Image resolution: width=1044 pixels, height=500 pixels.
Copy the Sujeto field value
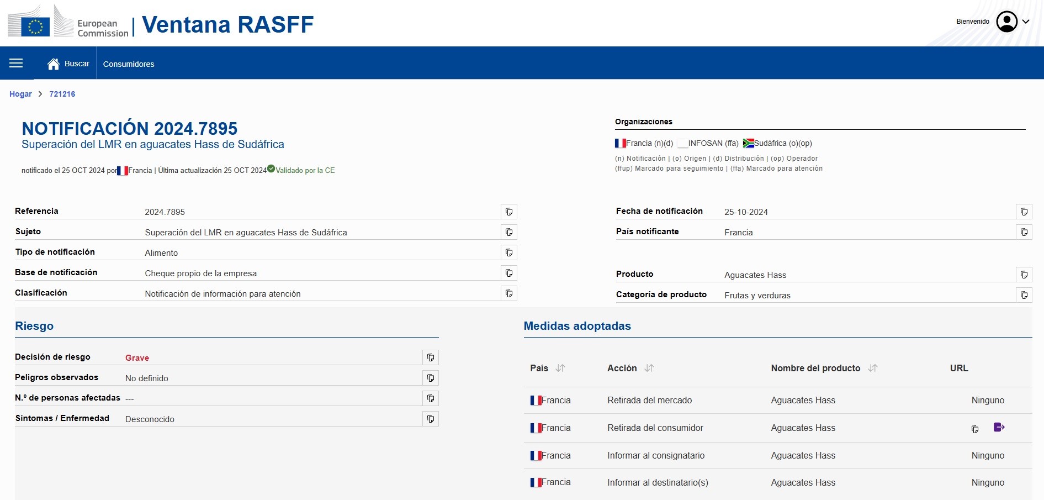tap(508, 232)
